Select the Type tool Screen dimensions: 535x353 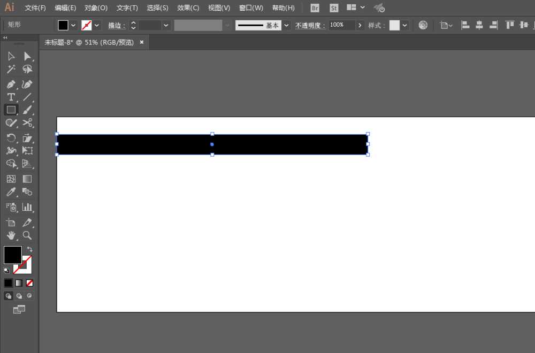11,97
